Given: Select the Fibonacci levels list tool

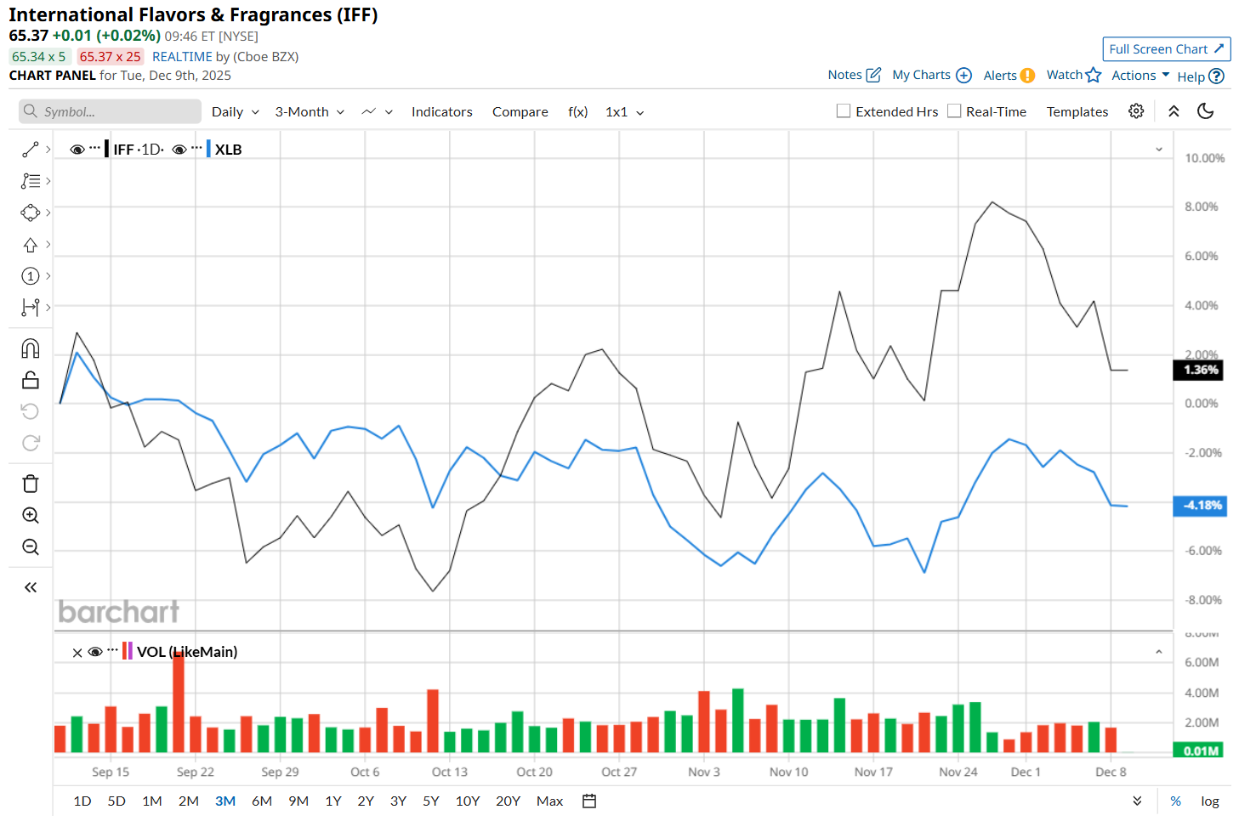Looking at the screenshot, I should pyautogui.click(x=31, y=181).
